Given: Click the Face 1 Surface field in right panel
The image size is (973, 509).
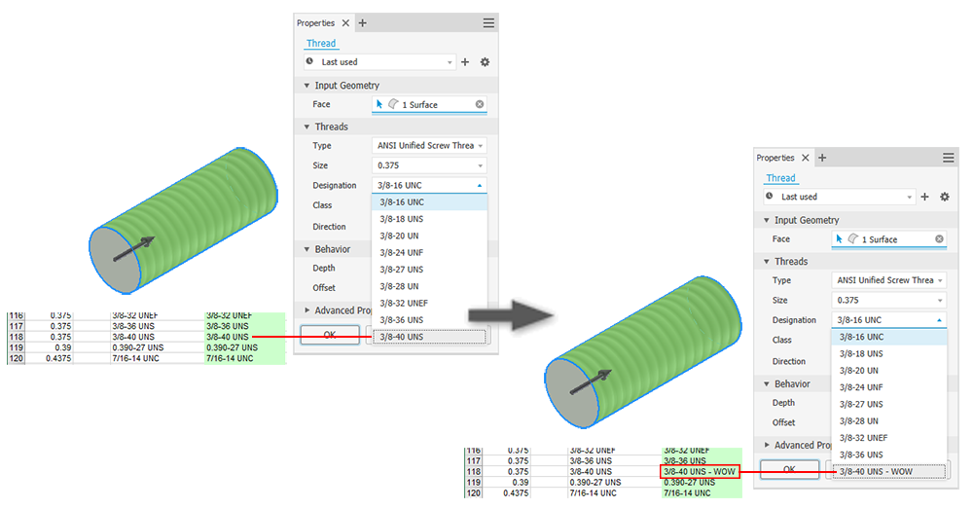Looking at the screenshot, I should coord(889,239).
